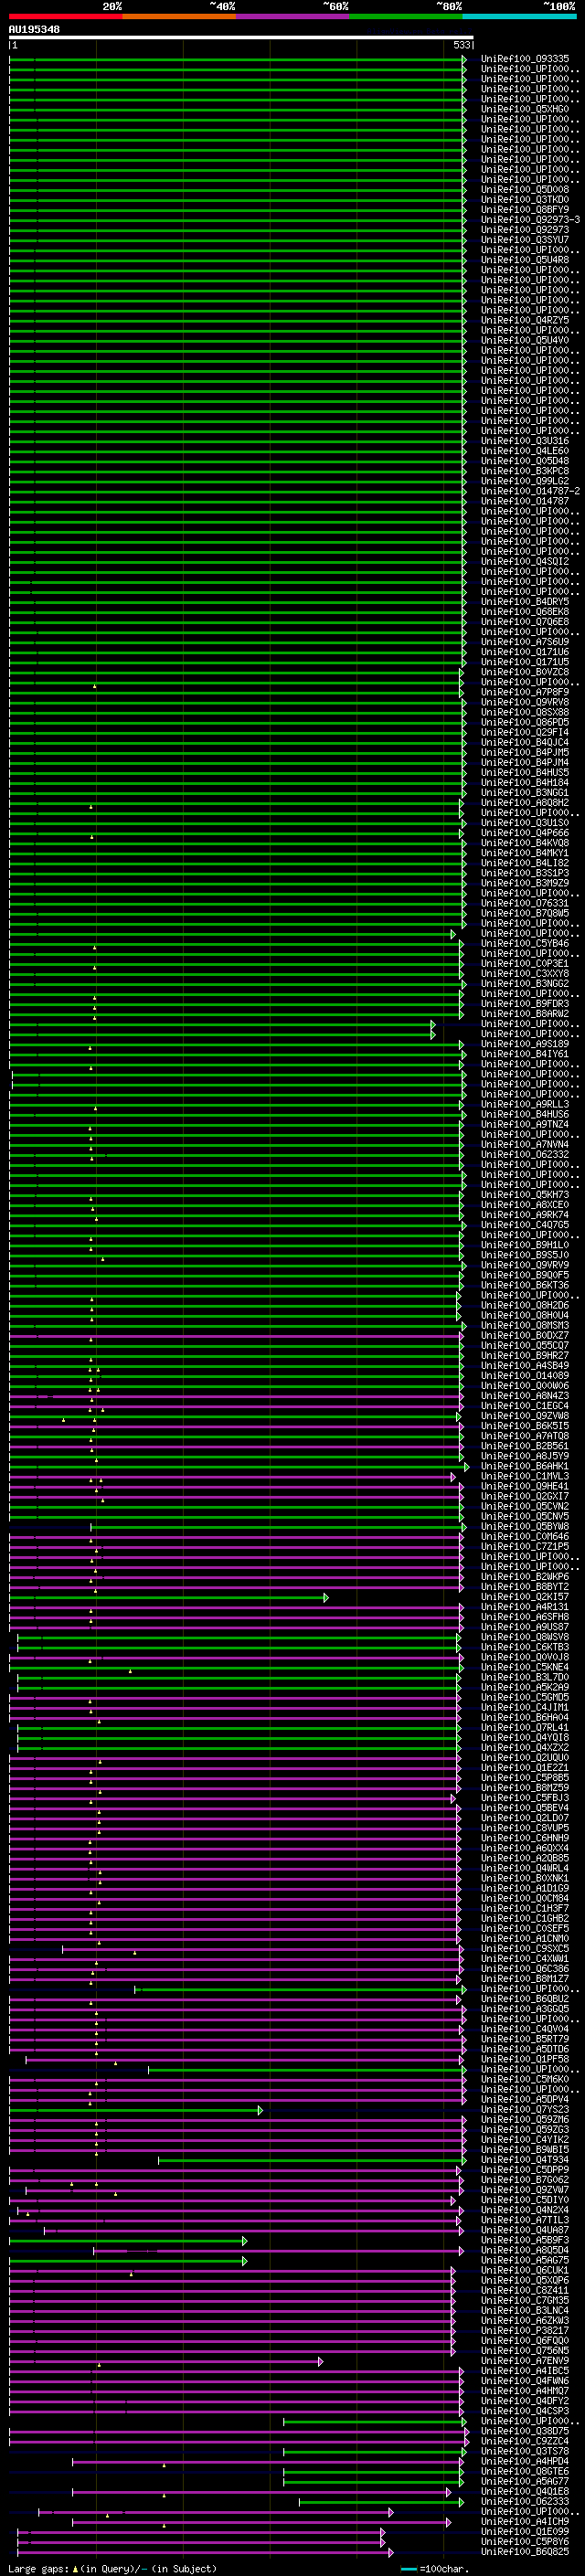
Task: Click the orange ~40% identity legend segment
Action: tap(179, 16)
